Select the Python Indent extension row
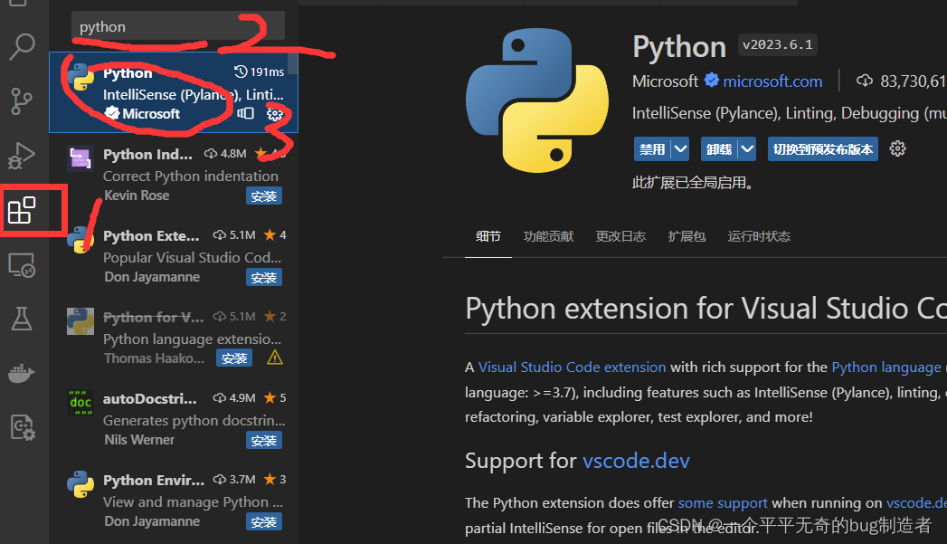The height and width of the screenshot is (544, 947). (x=174, y=174)
